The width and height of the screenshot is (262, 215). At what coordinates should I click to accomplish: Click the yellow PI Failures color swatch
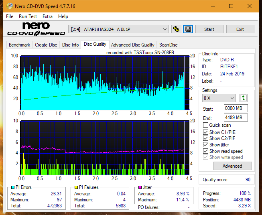(x=76, y=187)
